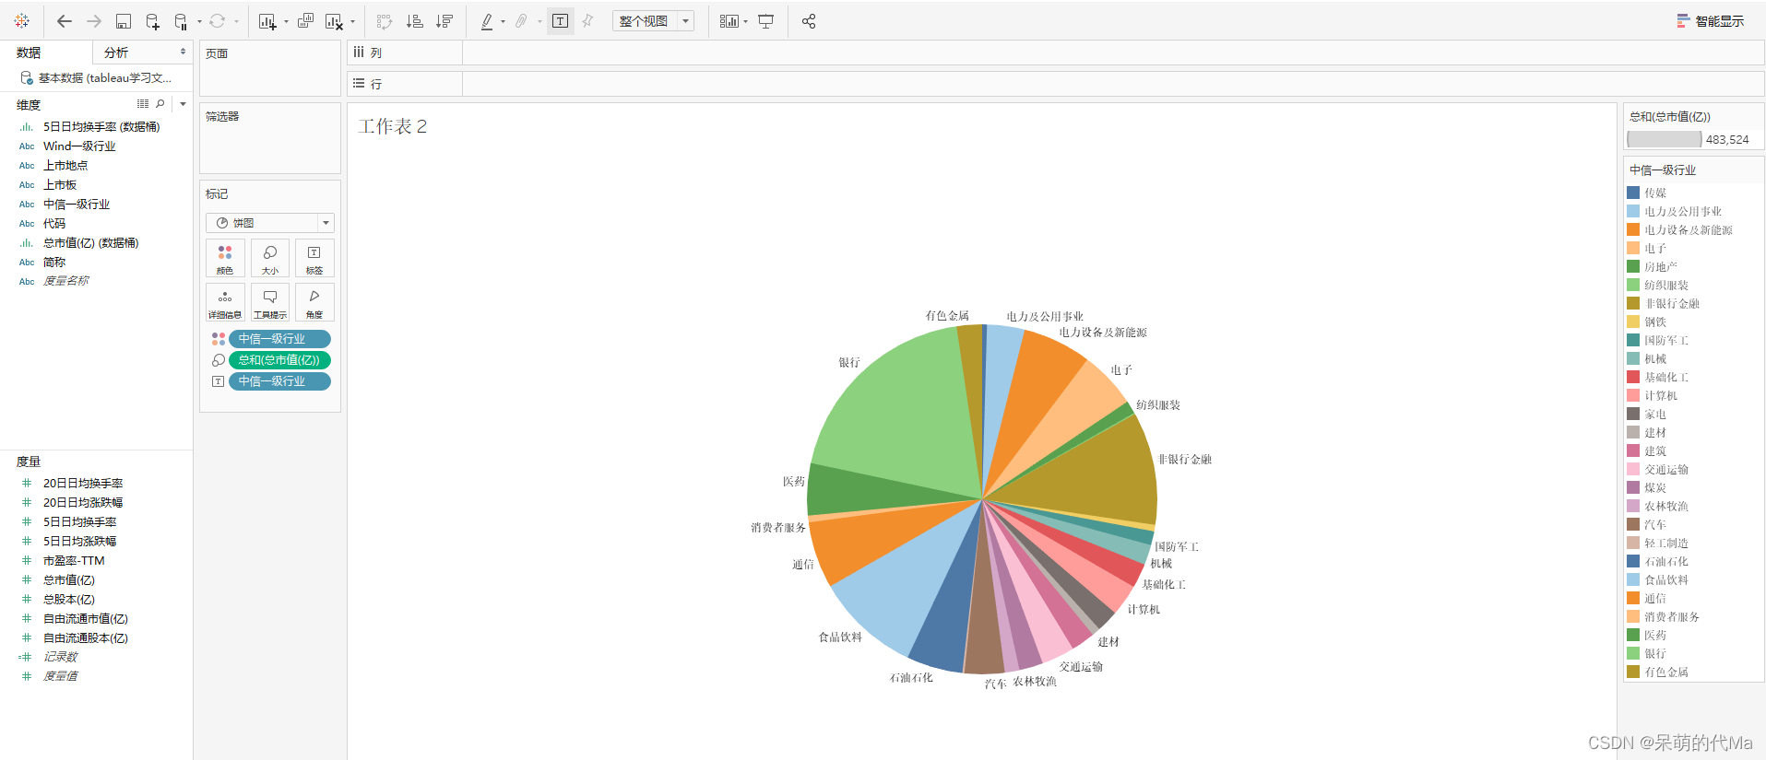Click the 角度 angle mark button

tap(314, 302)
